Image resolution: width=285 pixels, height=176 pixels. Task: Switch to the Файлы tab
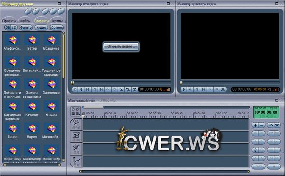25,21
